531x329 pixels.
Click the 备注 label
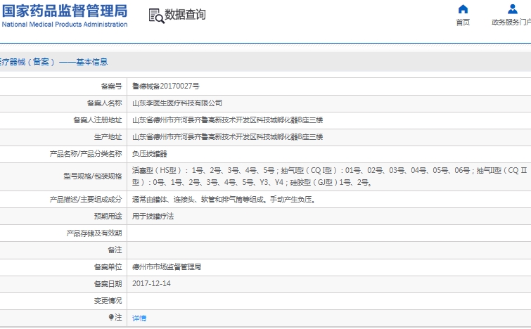click(x=115, y=250)
